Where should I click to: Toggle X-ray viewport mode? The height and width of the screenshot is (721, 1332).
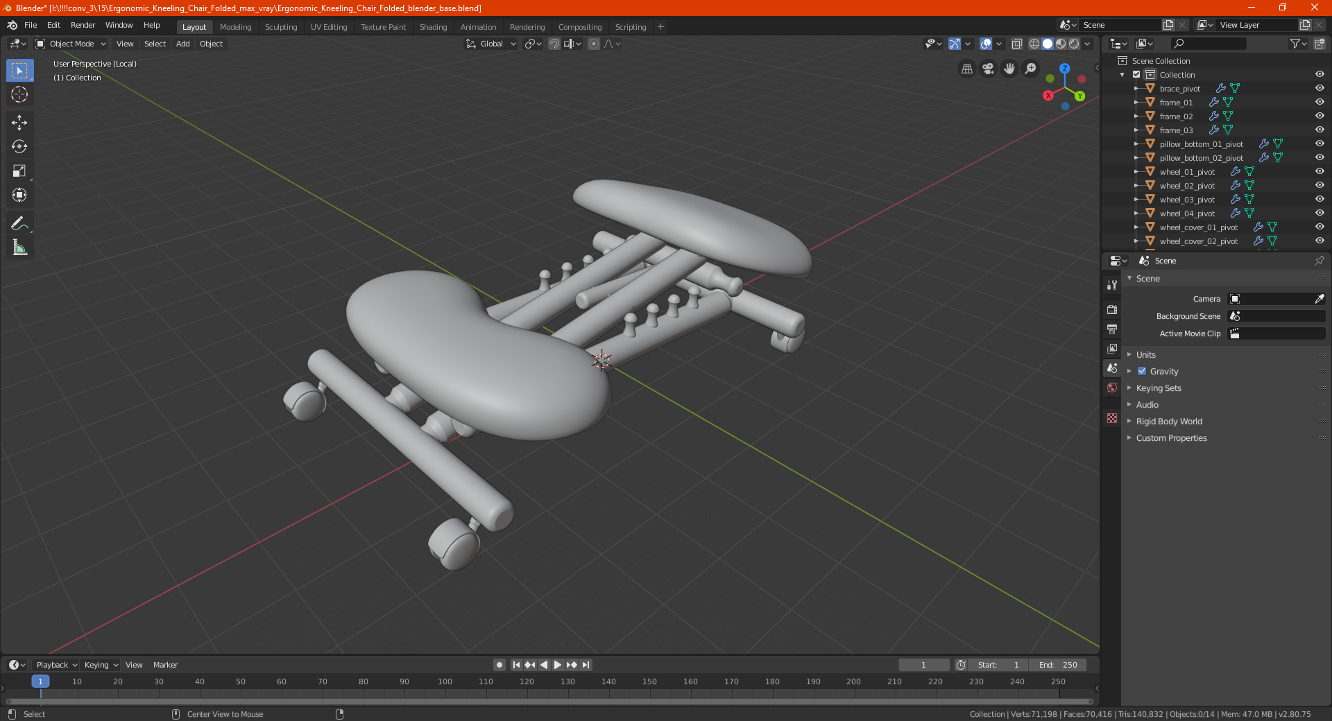1017,44
